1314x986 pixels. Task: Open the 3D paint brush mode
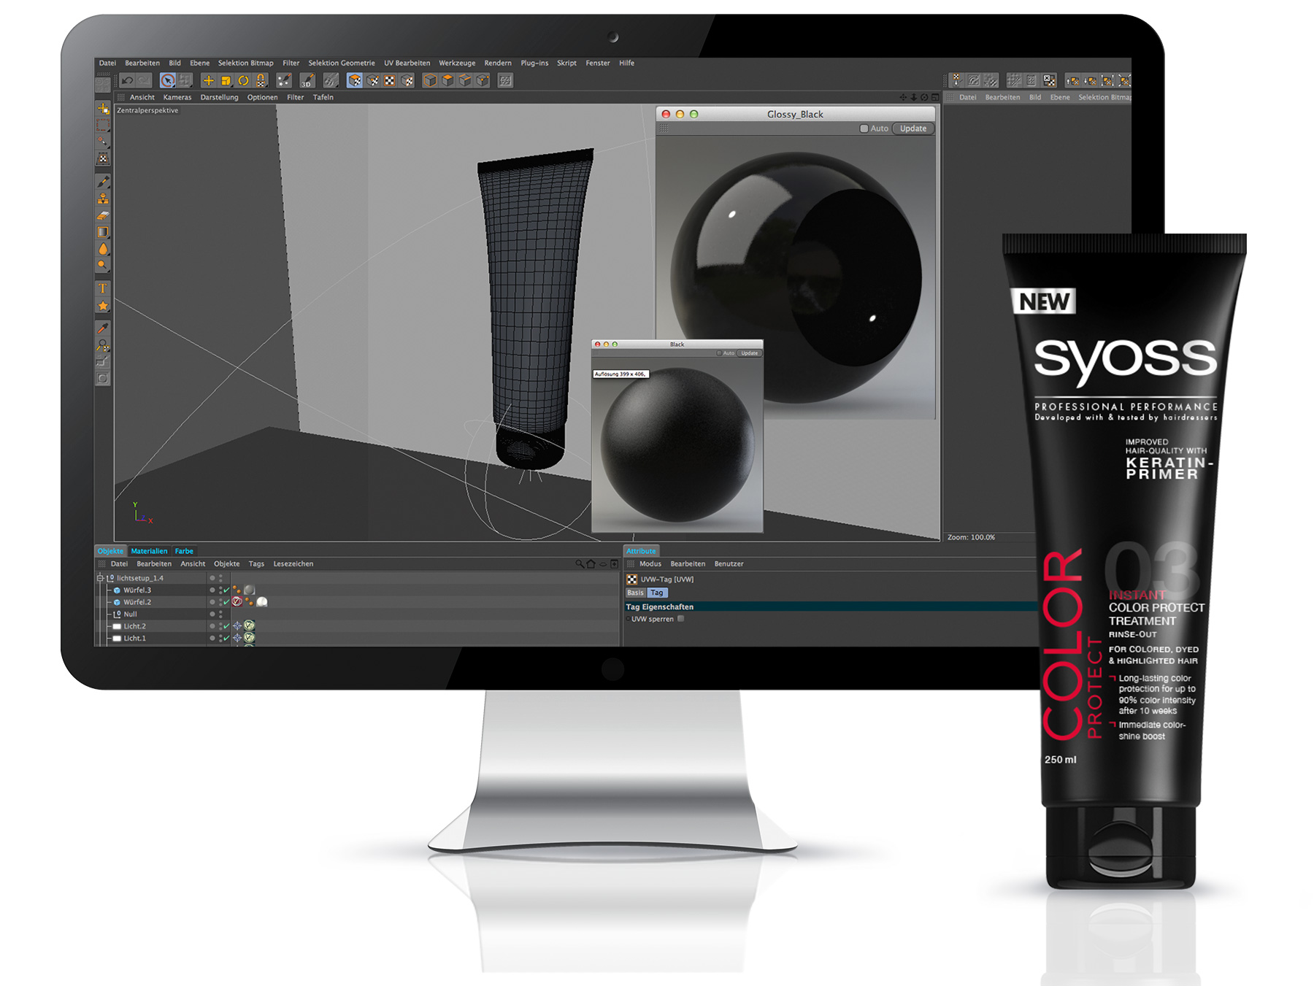coord(307,80)
